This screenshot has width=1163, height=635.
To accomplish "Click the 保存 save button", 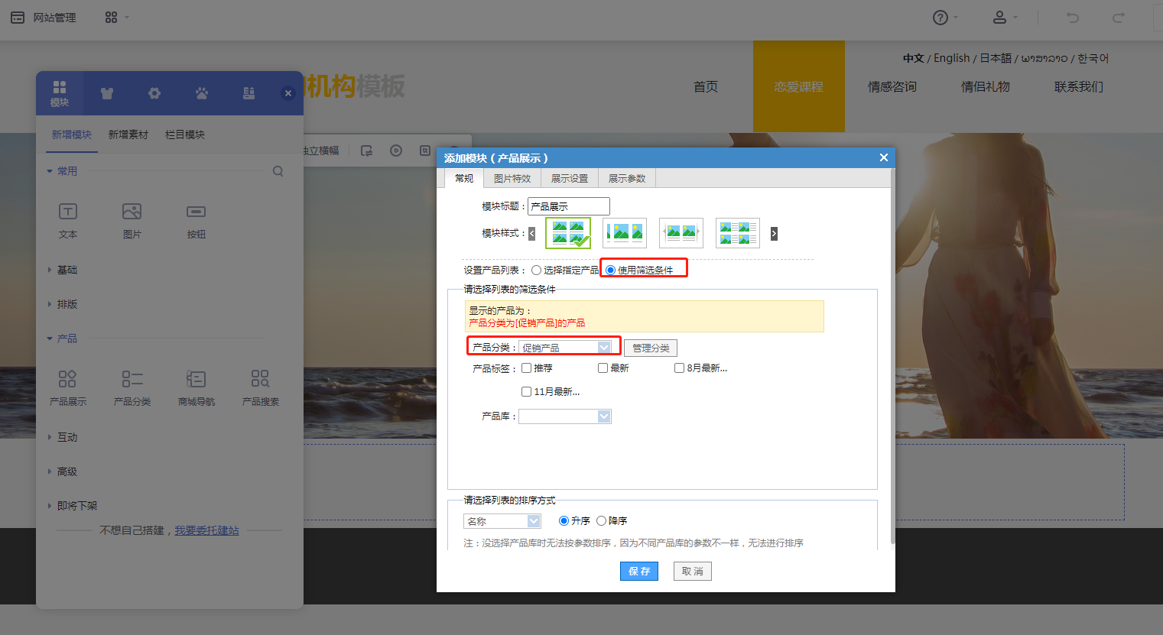I will click(x=638, y=572).
